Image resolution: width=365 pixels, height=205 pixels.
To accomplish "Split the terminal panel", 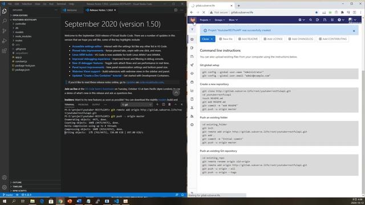I will [x=164, y=105].
